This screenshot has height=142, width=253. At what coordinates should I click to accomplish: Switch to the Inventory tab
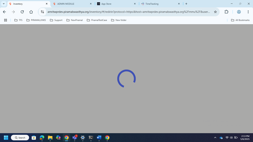click(29, 4)
